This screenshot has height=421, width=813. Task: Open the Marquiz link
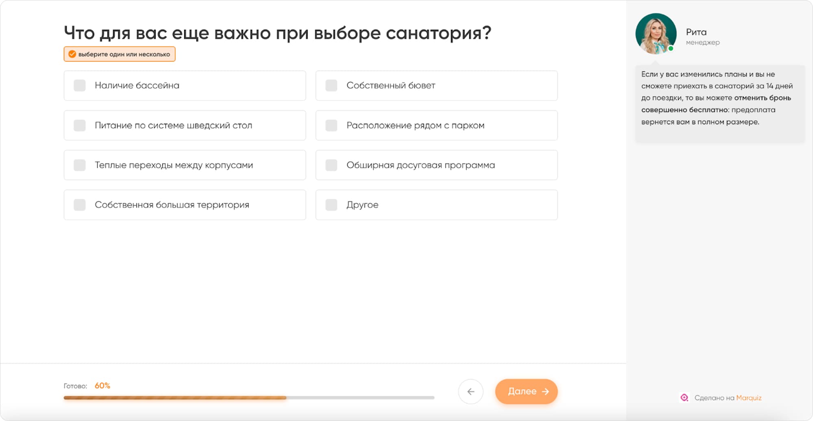(750, 398)
